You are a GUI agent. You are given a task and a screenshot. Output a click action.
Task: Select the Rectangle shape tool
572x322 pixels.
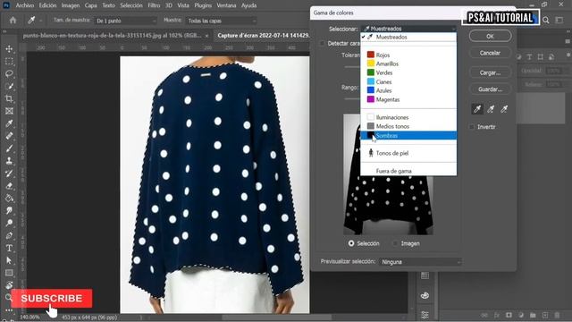coord(10,273)
